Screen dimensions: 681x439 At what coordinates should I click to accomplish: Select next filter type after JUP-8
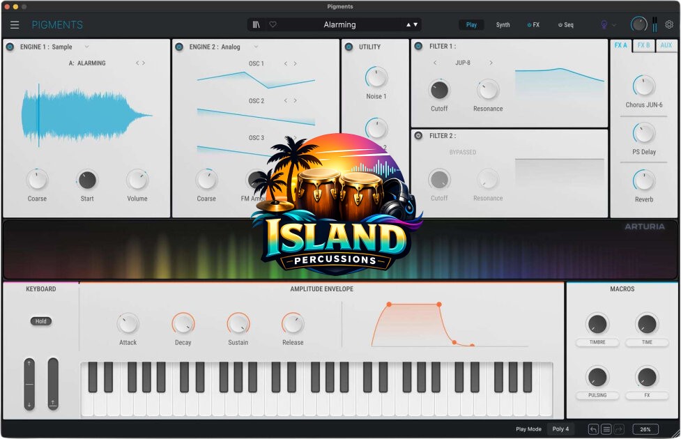[x=491, y=63]
